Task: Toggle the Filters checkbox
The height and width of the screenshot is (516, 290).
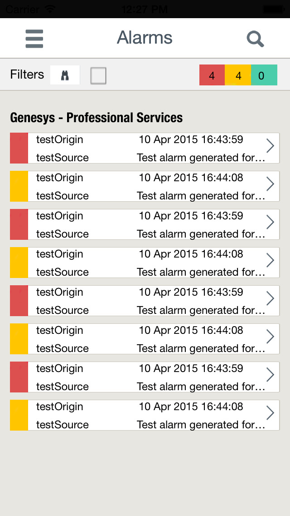Action: pyautogui.click(x=98, y=75)
